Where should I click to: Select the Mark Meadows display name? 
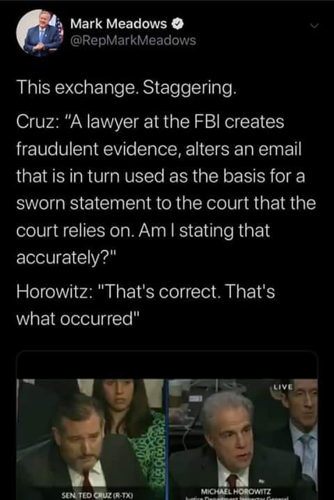click(x=118, y=24)
